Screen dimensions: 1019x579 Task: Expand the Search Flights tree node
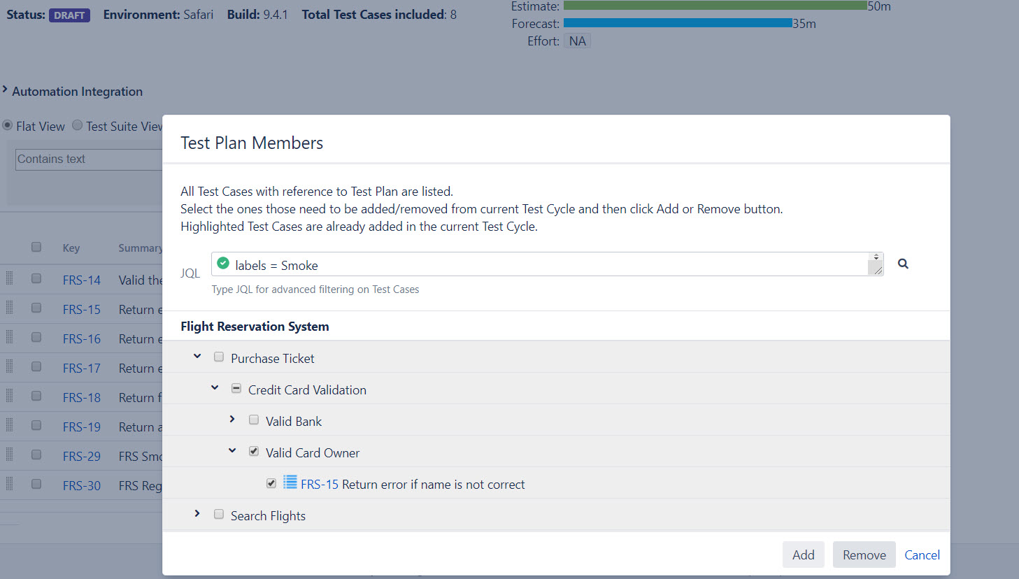pos(197,513)
